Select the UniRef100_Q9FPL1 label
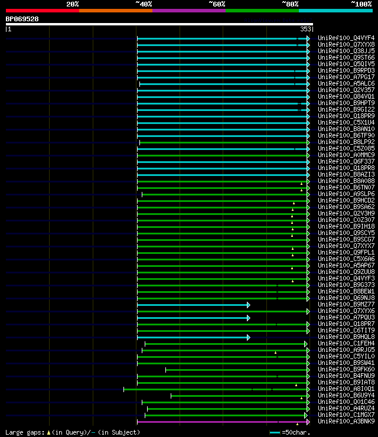The width and height of the screenshot is (378, 437). (346, 252)
